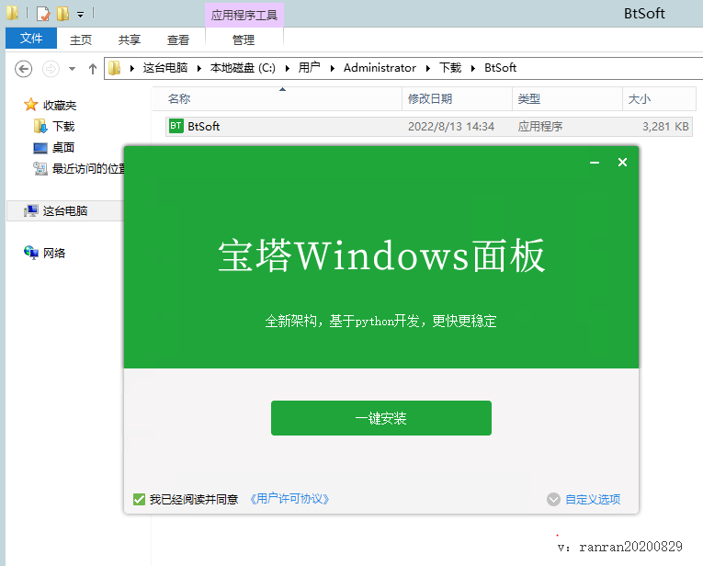This screenshot has height=566, width=703.
Task: Click the Explorer folder icon in title bar
Action: coord(13,13)
